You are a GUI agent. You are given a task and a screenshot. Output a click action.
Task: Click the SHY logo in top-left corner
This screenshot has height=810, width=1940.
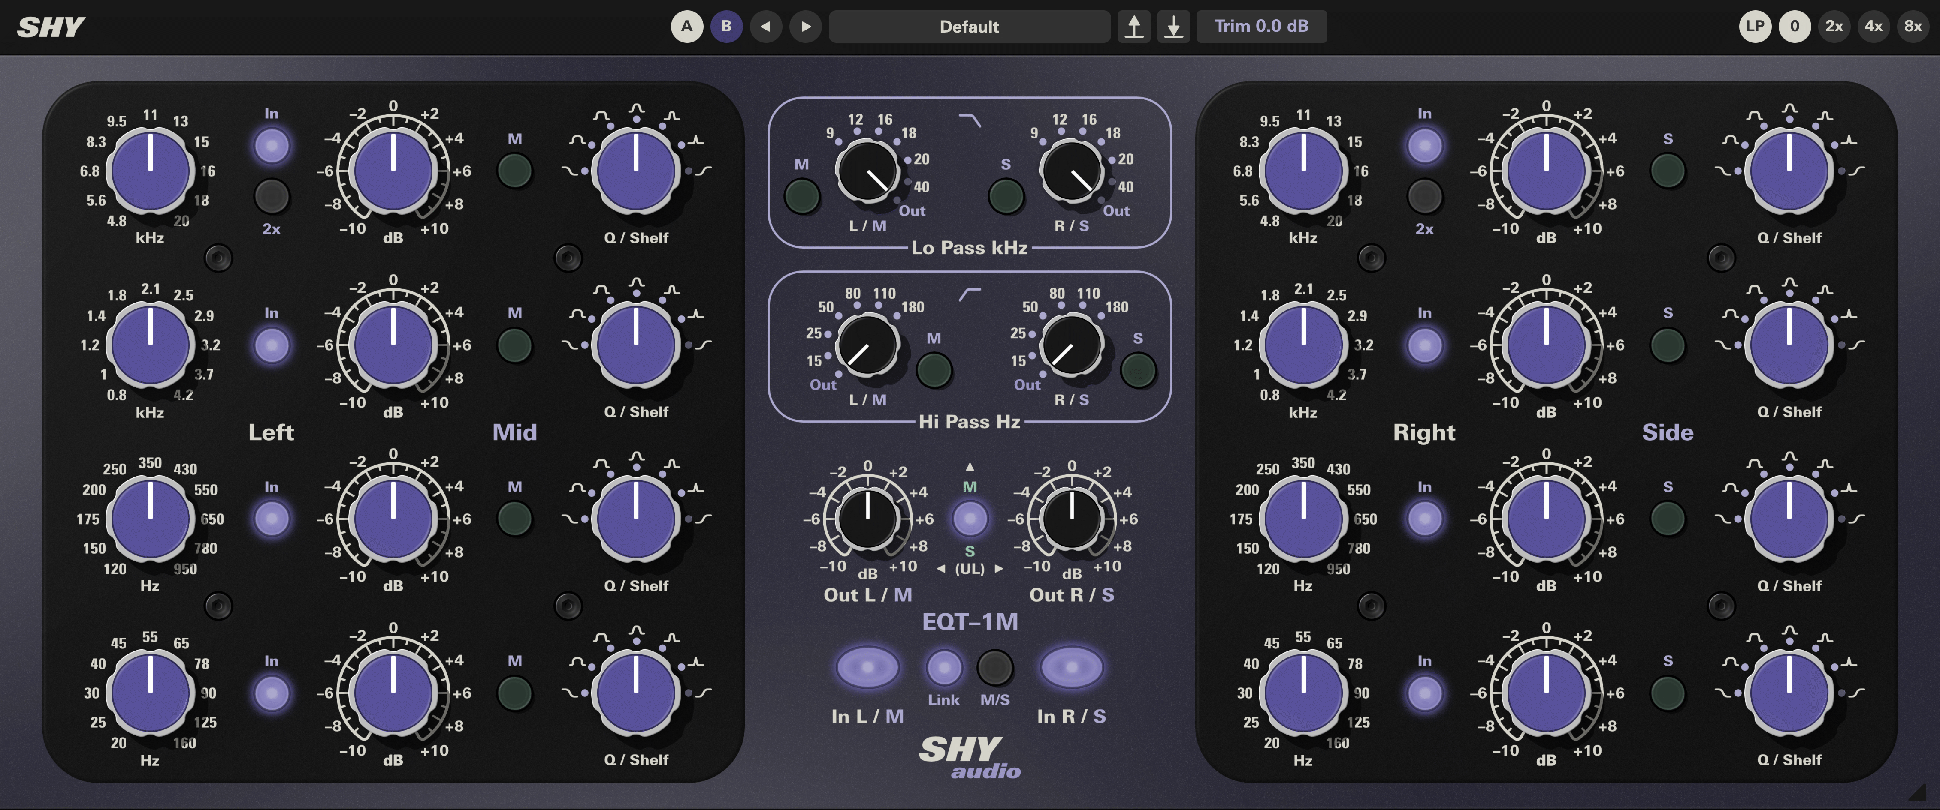point(51,27)
